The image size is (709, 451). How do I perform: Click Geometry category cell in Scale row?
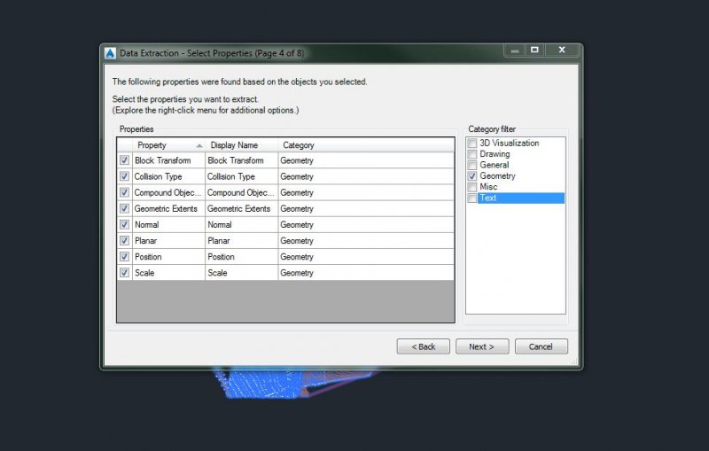[x=366, y=273]
